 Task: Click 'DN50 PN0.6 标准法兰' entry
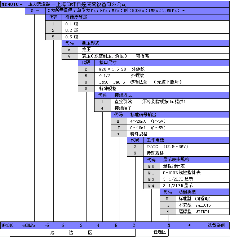click(123, 82)
